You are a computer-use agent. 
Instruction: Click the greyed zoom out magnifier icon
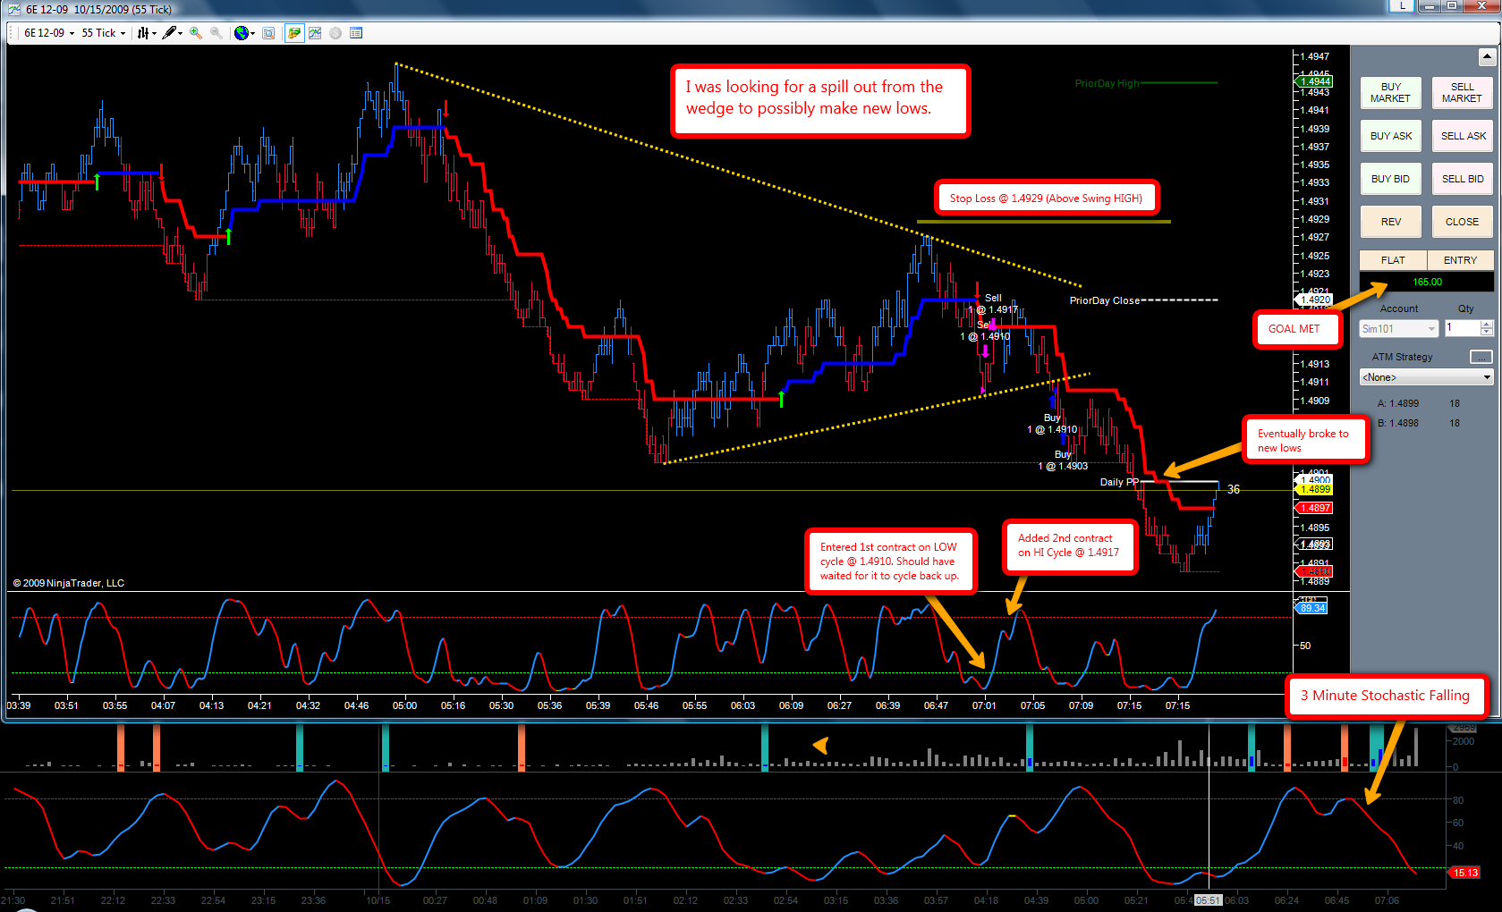[x=216, y=33]
